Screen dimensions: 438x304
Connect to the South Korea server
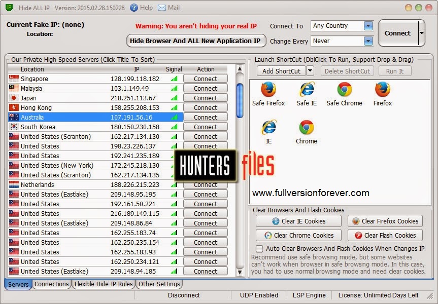(x=206, y=127)
